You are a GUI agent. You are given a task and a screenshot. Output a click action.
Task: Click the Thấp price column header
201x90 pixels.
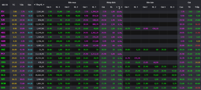point(197,7)
